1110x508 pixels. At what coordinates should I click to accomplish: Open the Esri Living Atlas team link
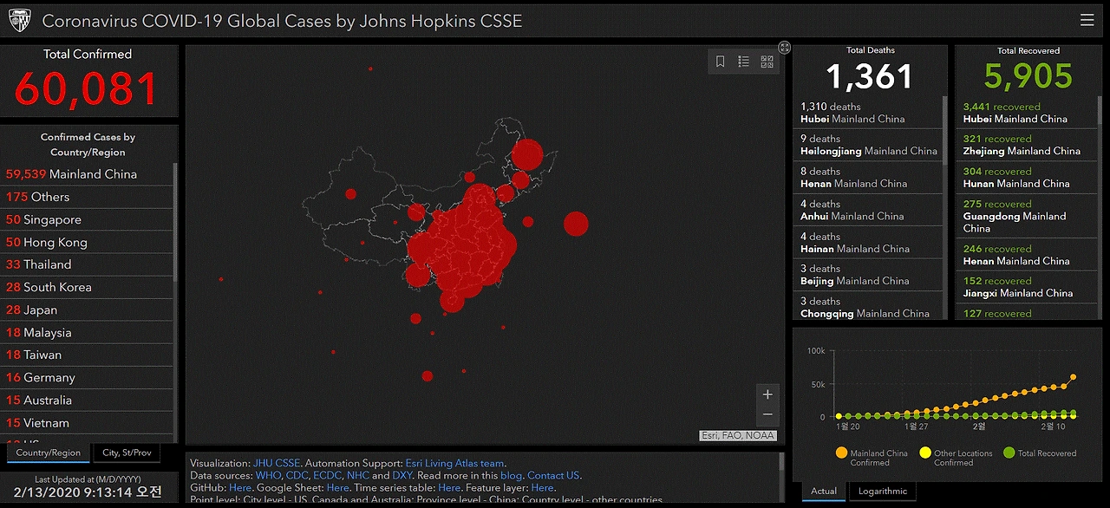click(x=454, y=463)
